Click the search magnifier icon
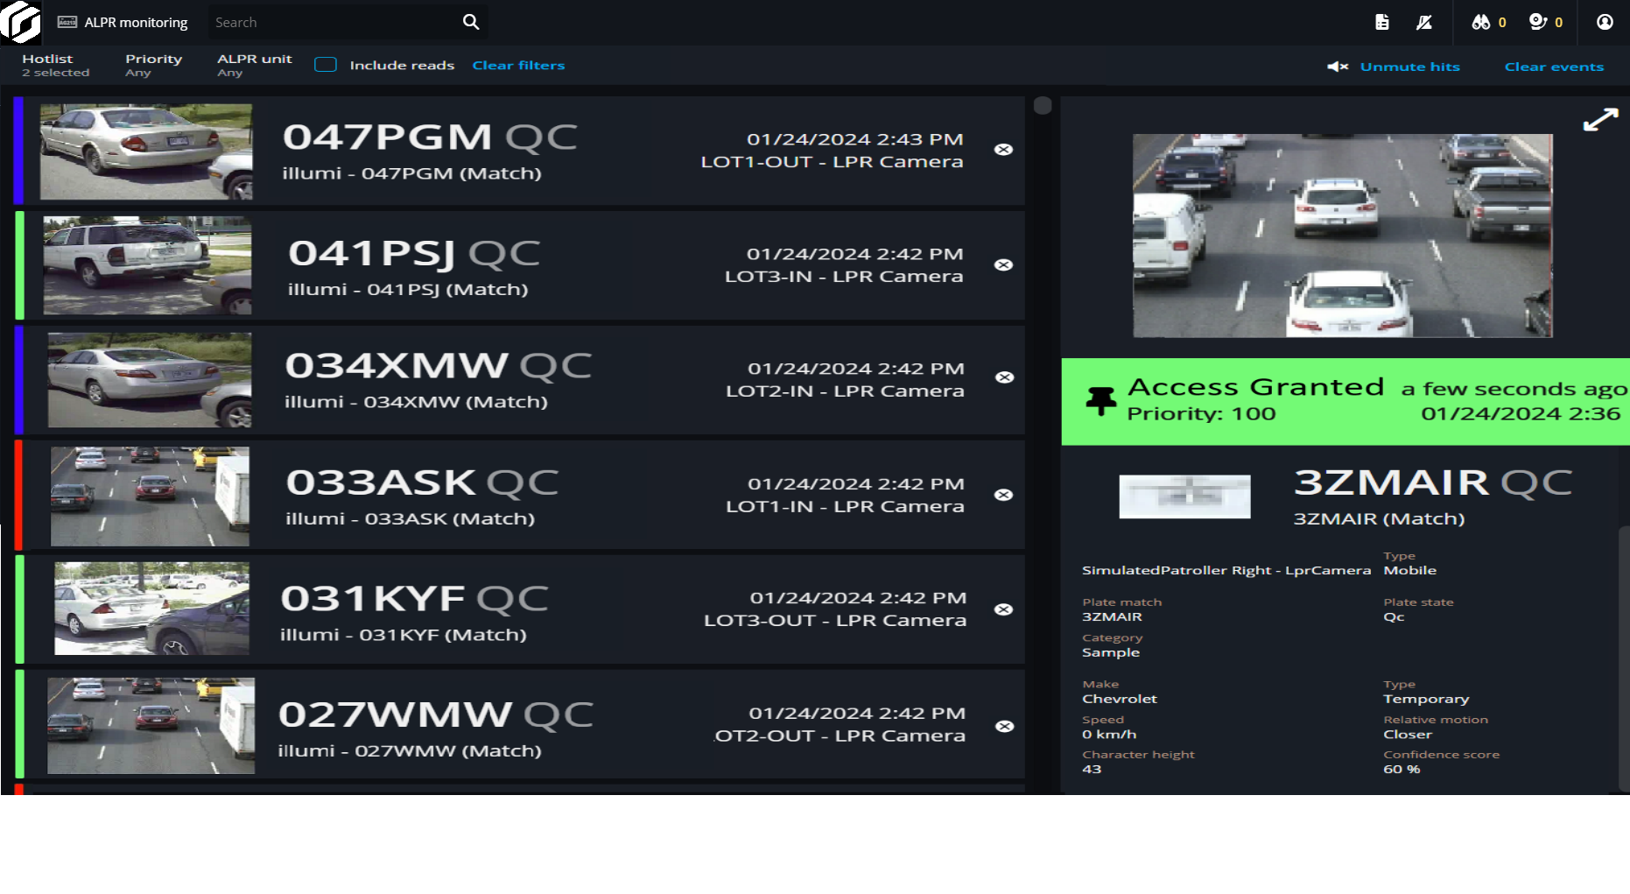1630x894 pixels. (x=471, y=23)
